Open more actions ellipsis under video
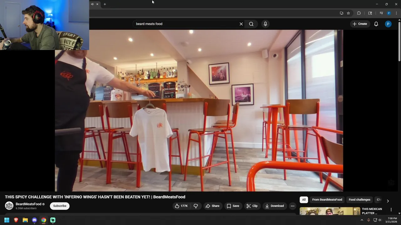Screen dimensions: 401x225 (292, 206)
